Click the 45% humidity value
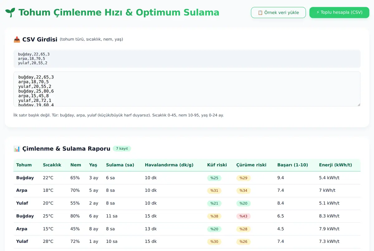The height and width of the screenshot is (251, 374). click(75, 229)
